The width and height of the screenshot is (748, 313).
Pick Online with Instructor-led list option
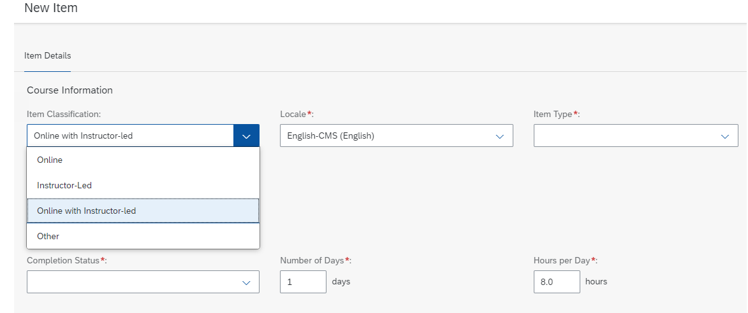(x=143, y=211)
